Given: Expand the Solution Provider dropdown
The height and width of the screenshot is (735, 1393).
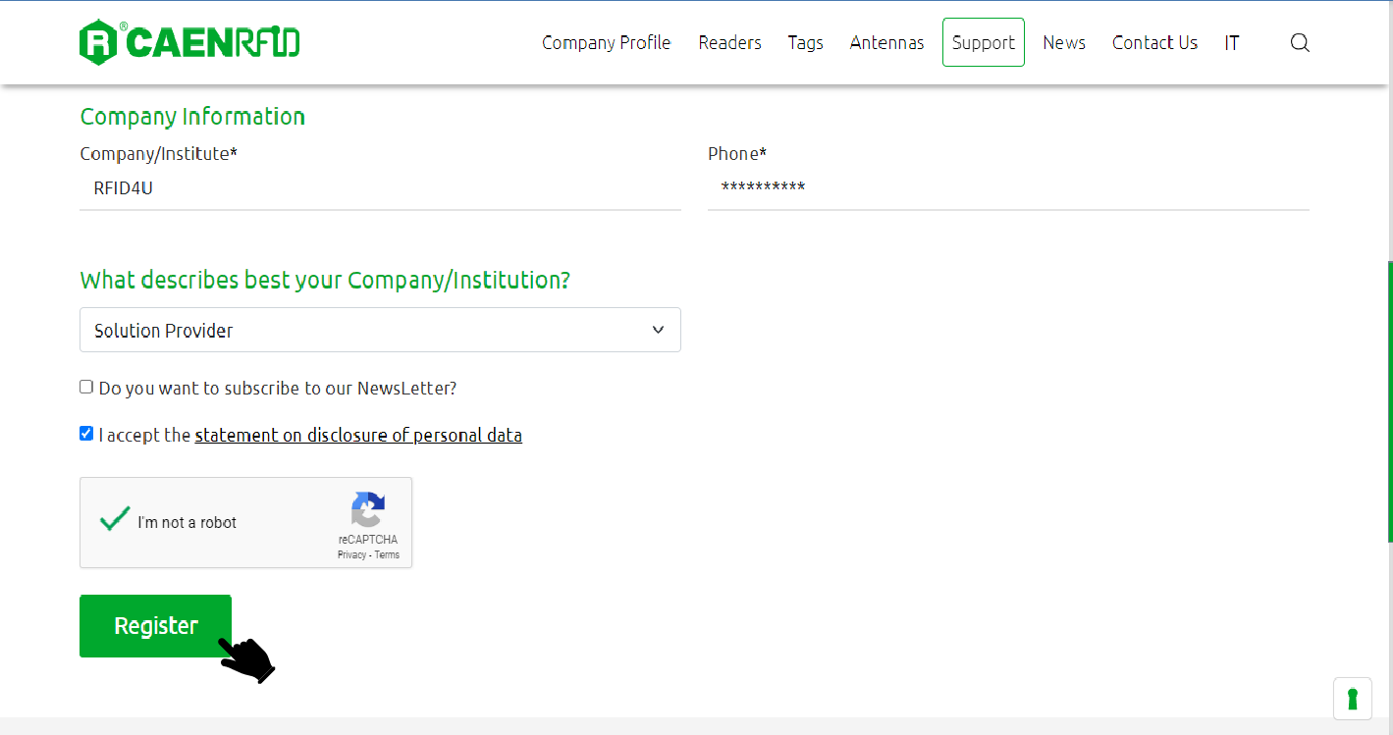Looking at the screenshot, I should 380,331.
